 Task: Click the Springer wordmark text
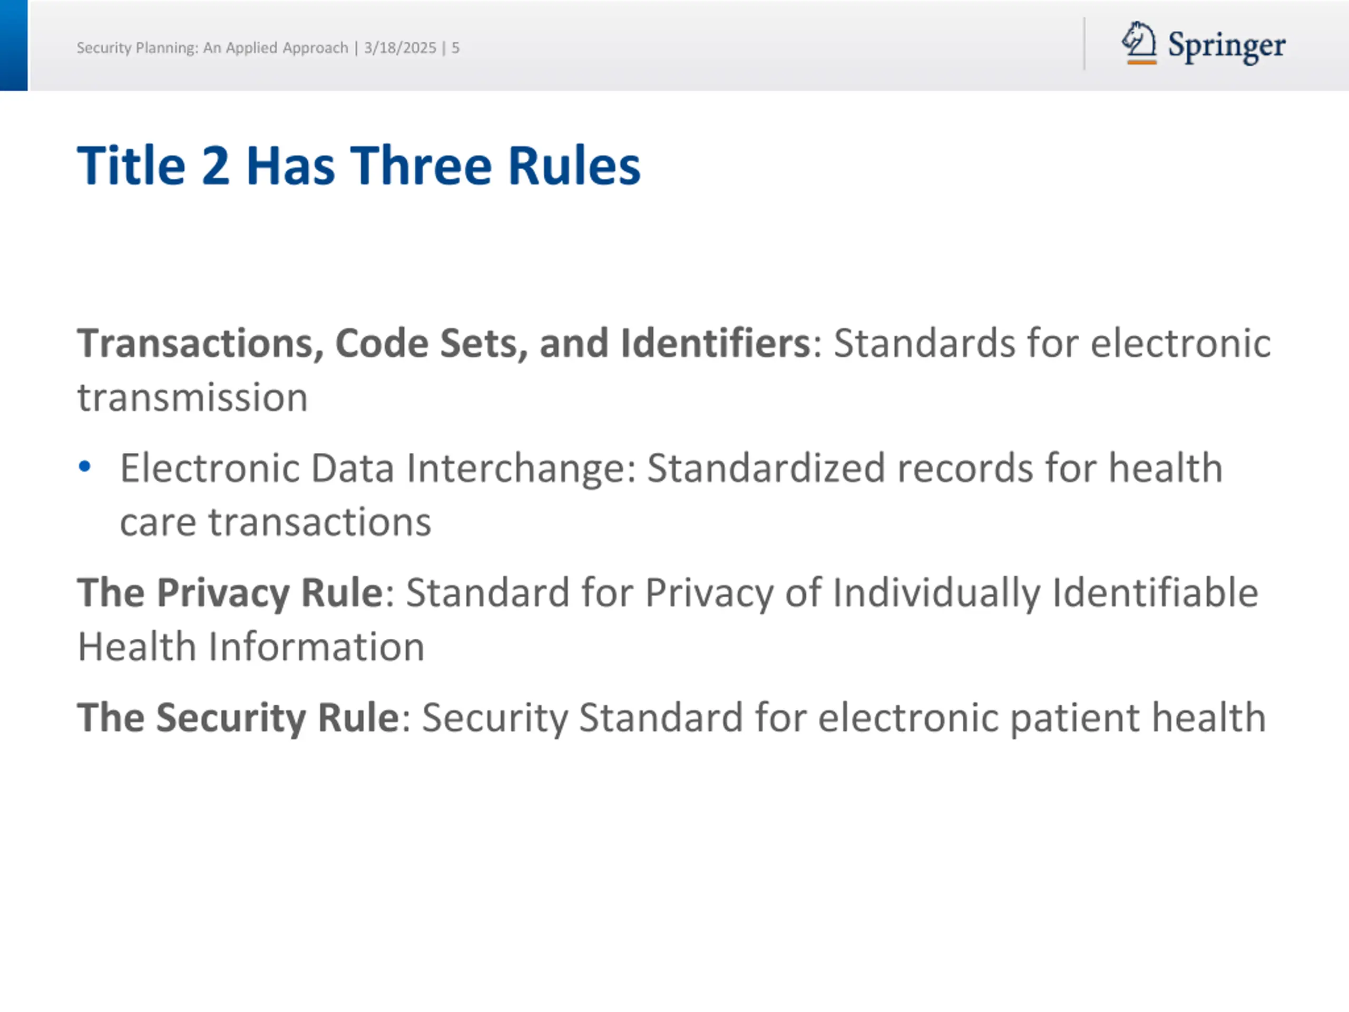tap(1226, 46)
